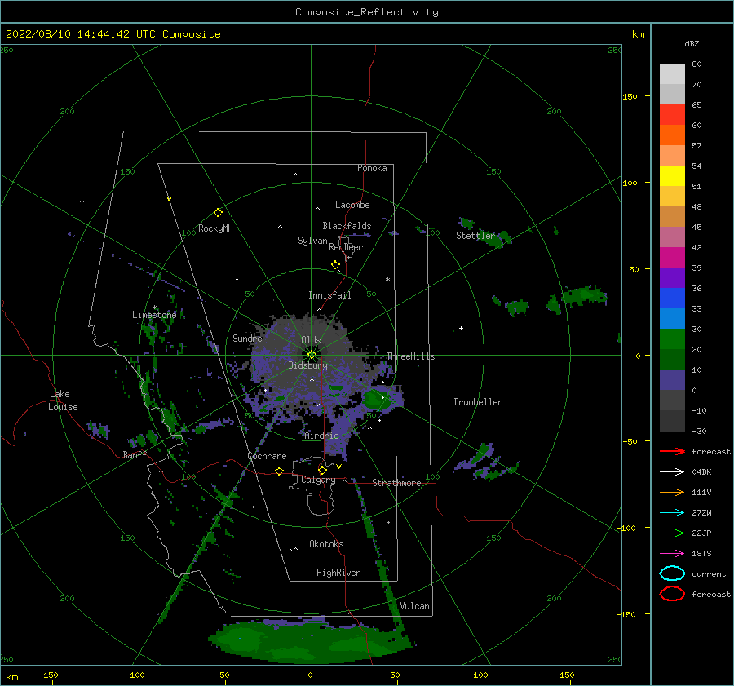Click the 04DK legend label
This screenshot has height=686, width=734.
point(701,472)
